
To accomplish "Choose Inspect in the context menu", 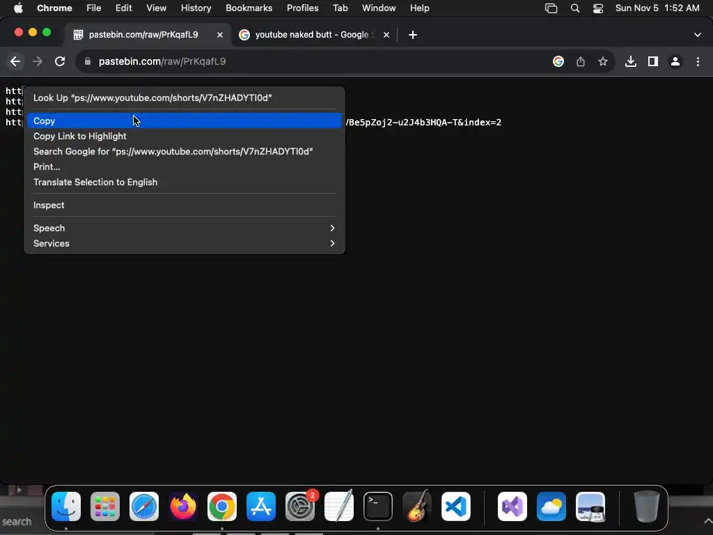I will coord(184,206).
